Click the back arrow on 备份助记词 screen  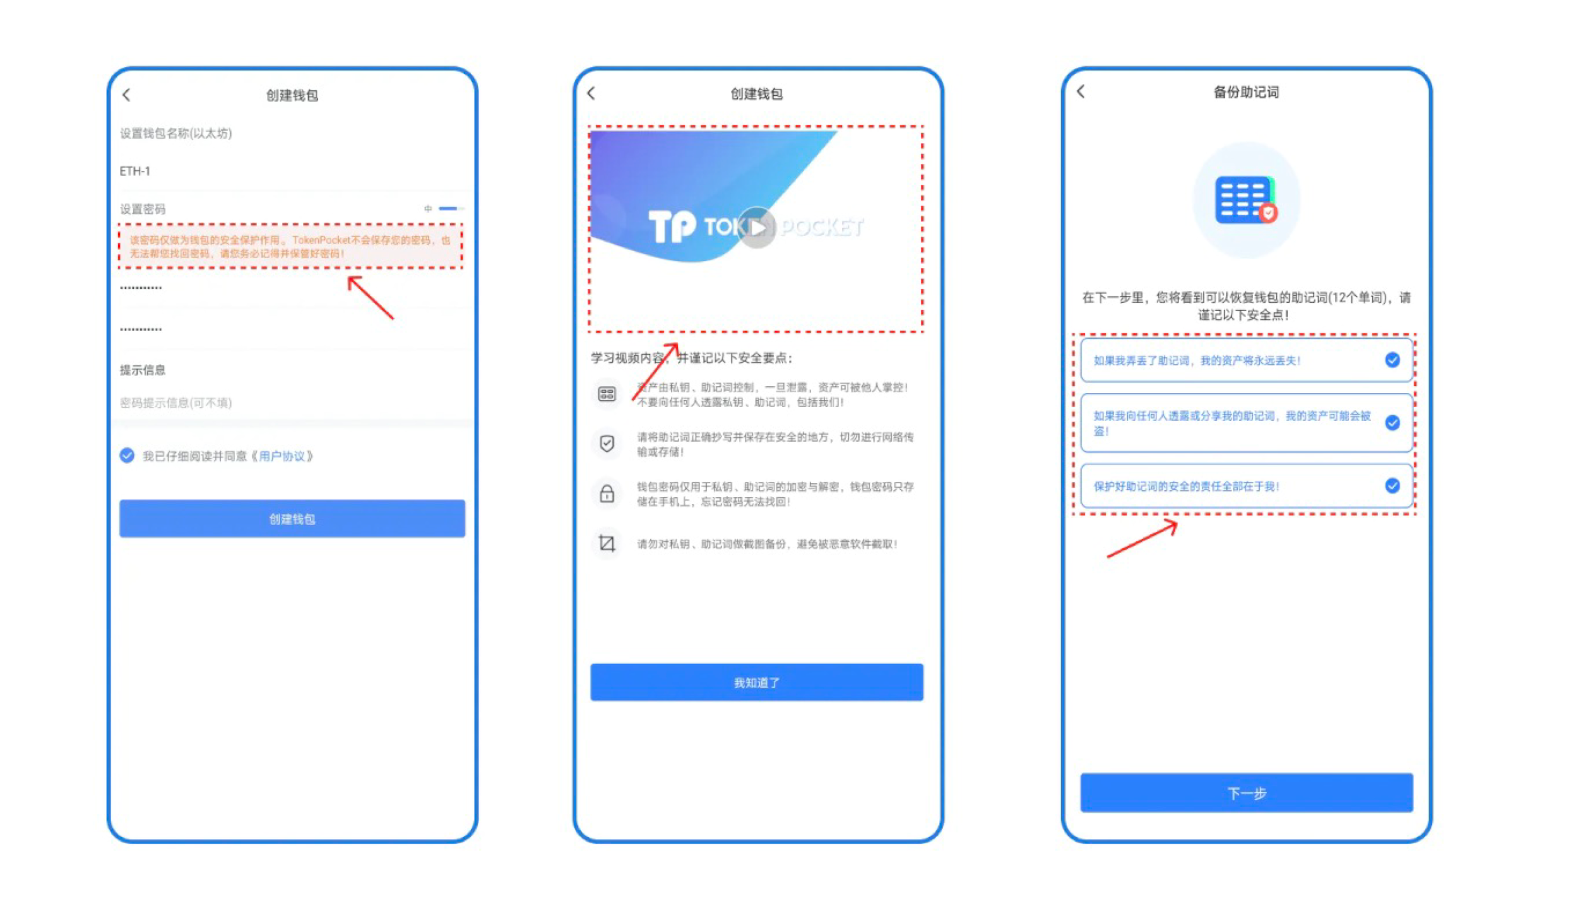(1084, 92)
